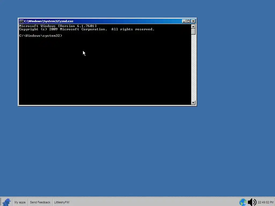Open the blue pony start menu icon

[x=7, y=202]
